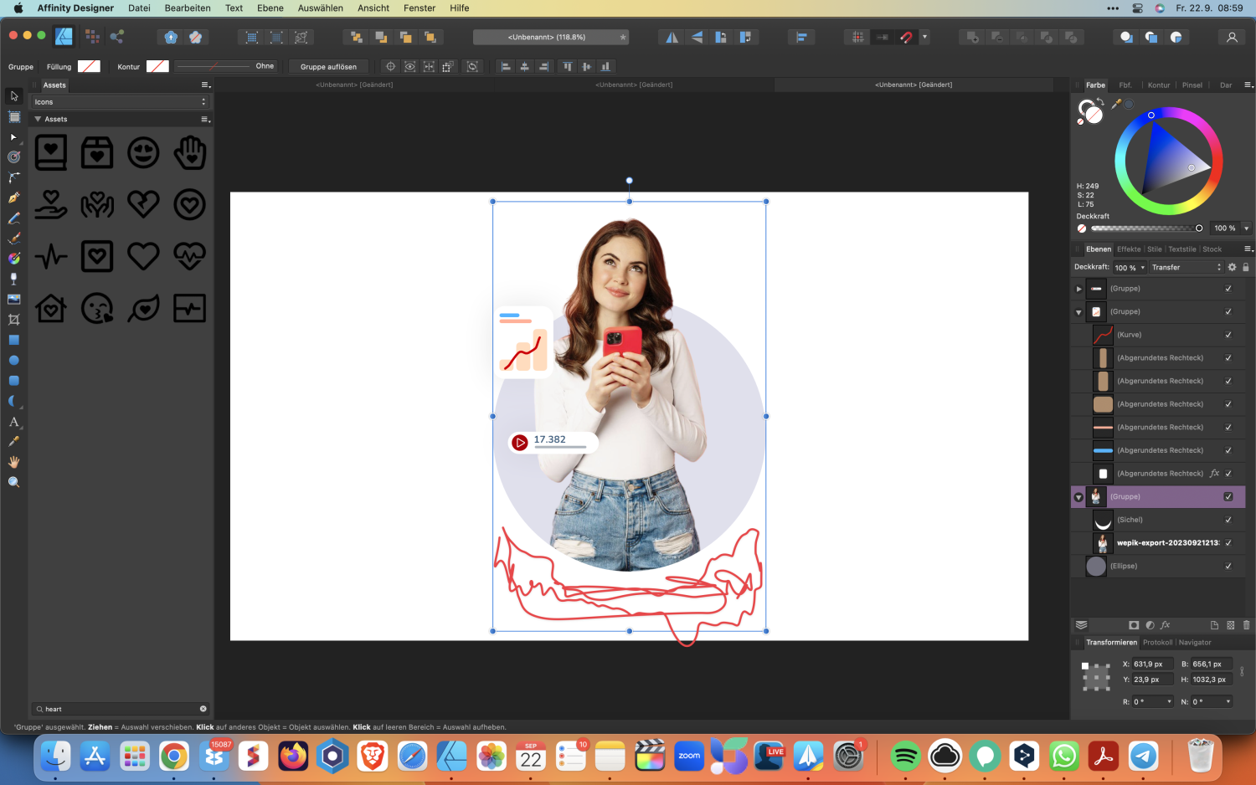
Task: Delete layer using trash icon in Ebenen panel
Action: pos(1246,625)
